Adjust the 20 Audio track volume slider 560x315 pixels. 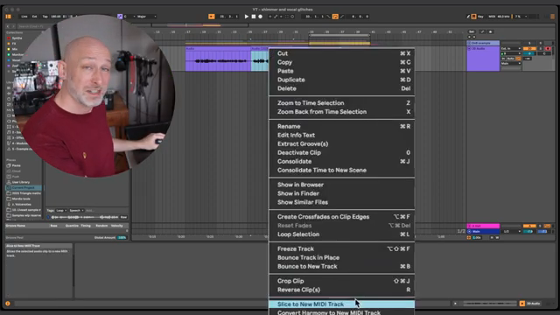[529, 53]
